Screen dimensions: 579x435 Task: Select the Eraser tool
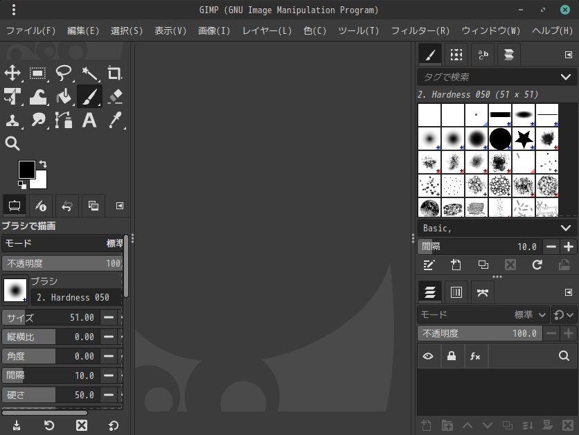[115, 96]
